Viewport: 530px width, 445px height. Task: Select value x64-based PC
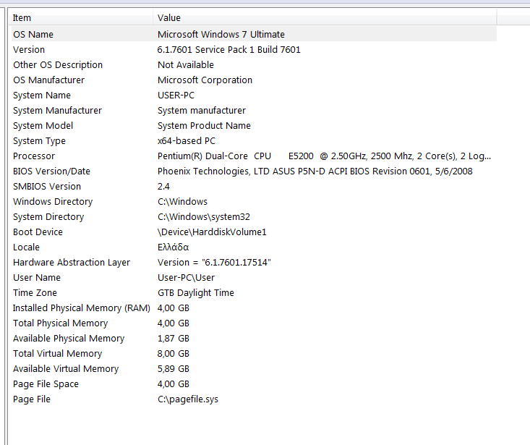[187, 141]
